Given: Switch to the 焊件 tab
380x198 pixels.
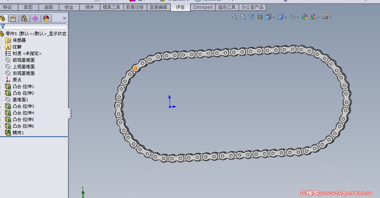Looking at the screenshot, I should click(x=89, y=7).
